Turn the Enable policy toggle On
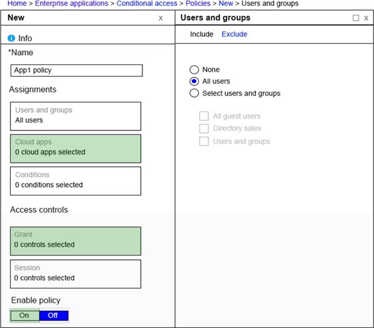 pos(24,315)
